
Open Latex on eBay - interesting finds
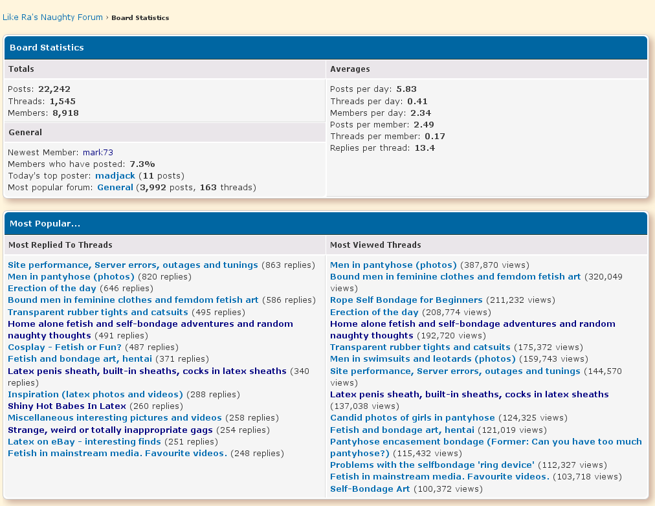(84, 442)
